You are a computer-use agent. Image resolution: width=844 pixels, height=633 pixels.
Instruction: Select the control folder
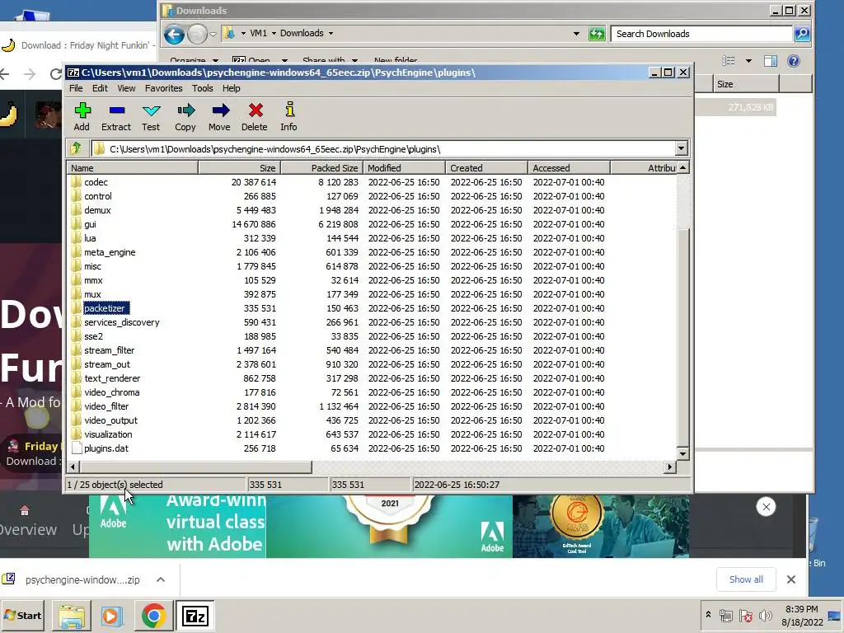(x=98, y=196)
